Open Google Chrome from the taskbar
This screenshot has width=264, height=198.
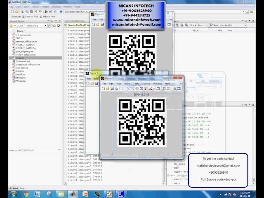click(x=26, y=194)
